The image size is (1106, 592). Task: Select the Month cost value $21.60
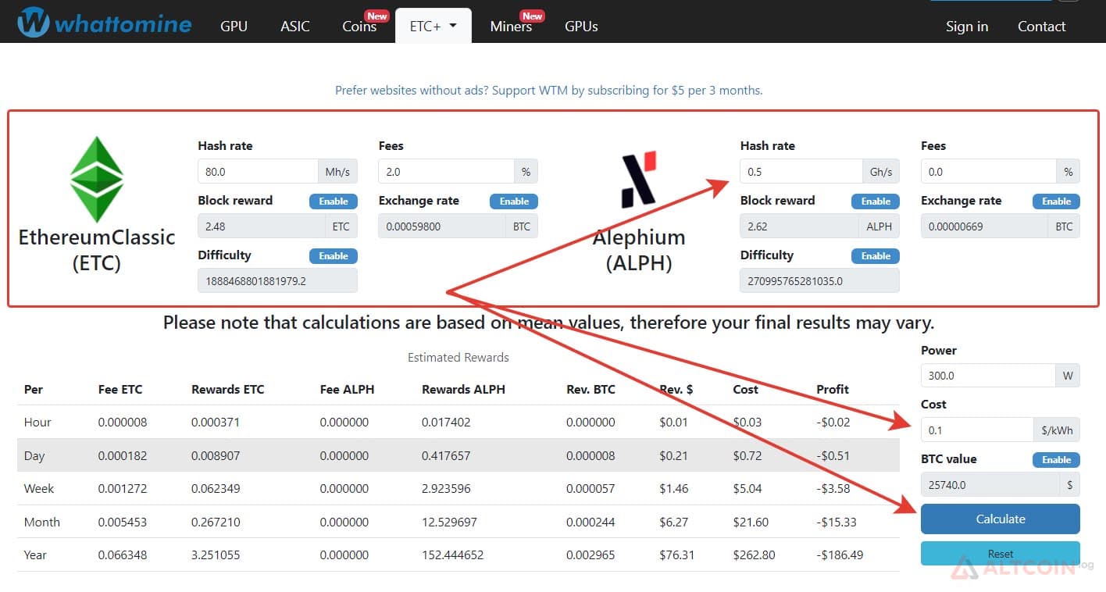tap(750, 522)
